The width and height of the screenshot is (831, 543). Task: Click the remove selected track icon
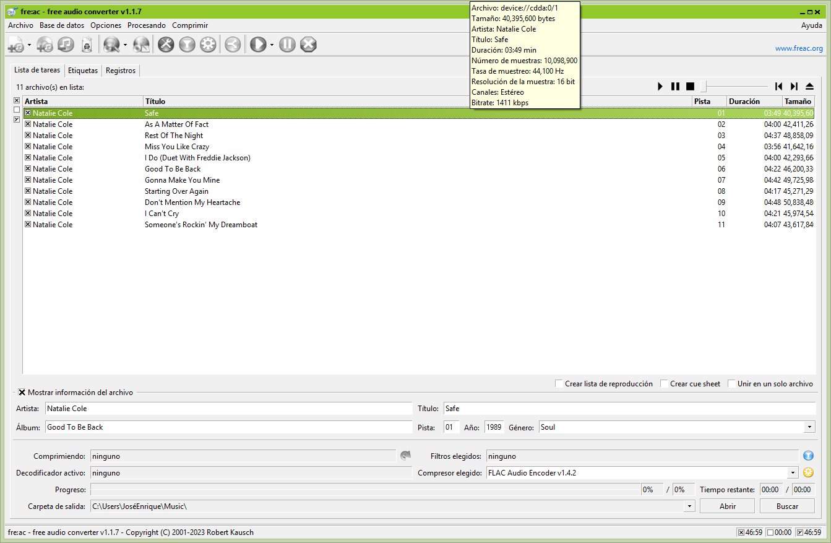tap(66, 44)
